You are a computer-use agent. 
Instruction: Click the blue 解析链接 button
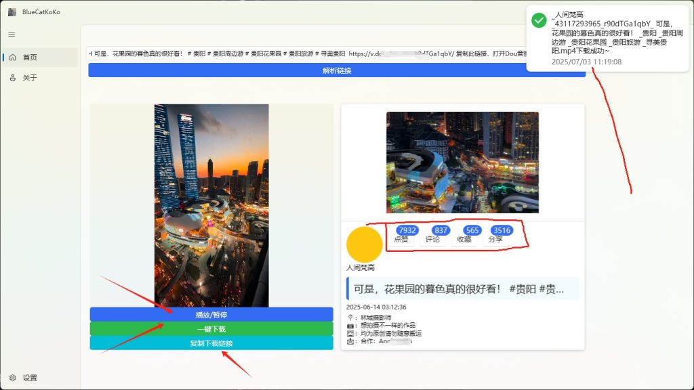coord(337,70)
